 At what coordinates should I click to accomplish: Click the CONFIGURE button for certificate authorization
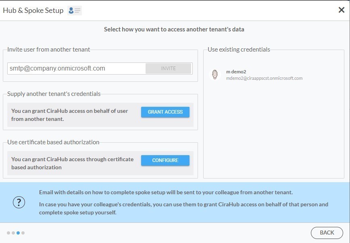pos(165,160)
